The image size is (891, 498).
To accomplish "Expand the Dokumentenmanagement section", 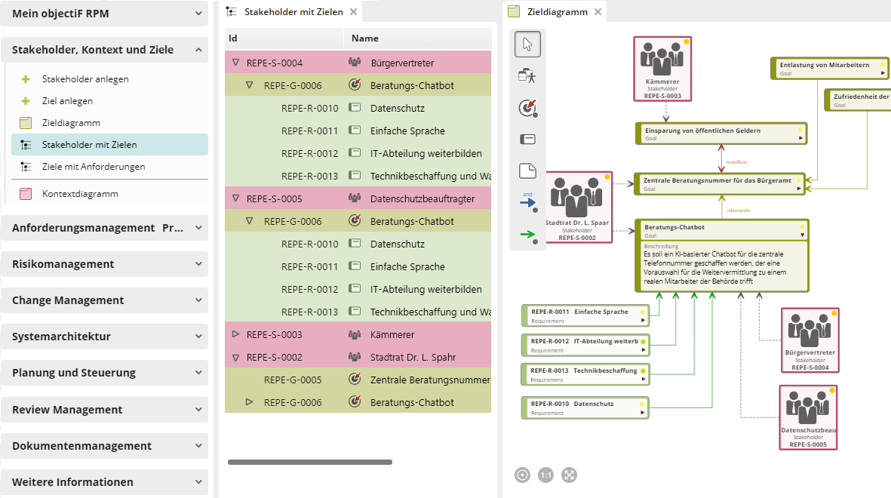I will pyautogui.click(x=198, y=446).
